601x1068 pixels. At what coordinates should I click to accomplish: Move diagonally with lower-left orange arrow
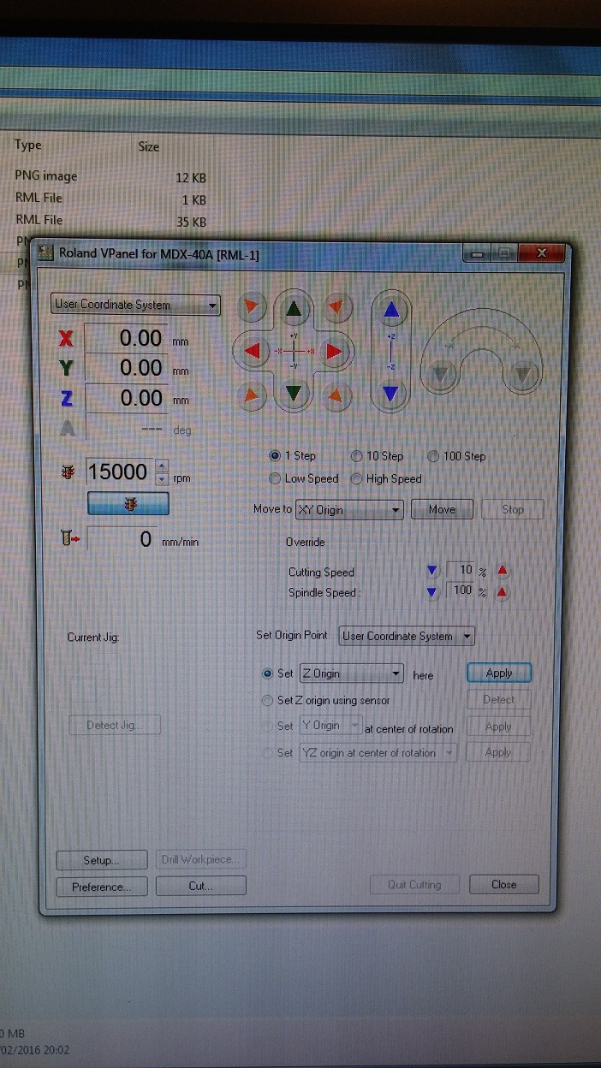pyautogui.click(x=251, y=395)
